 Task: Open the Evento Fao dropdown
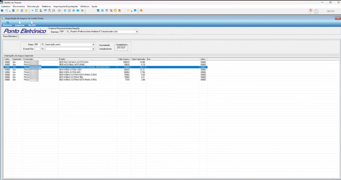click(x=93, y=49)
